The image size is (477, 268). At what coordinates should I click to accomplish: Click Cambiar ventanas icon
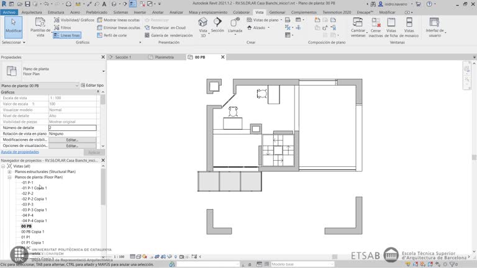(x=358, y=28)
